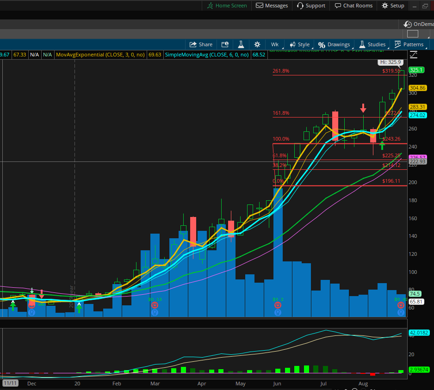This screenshot has height=390, width=434.
Task: Click the green up arrow signal near 20
Action: coord(79,308)
